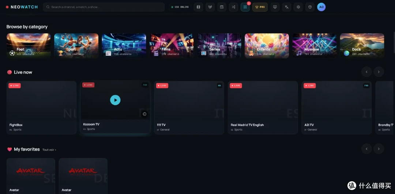Click the FHD badge on A2i TV
The image size is (395, 194).
pos(366,86)
